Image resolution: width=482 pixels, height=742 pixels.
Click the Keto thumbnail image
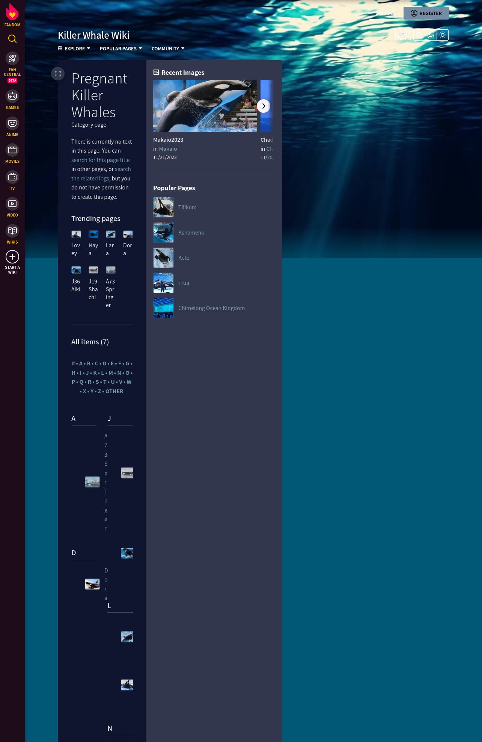[163, 258]
